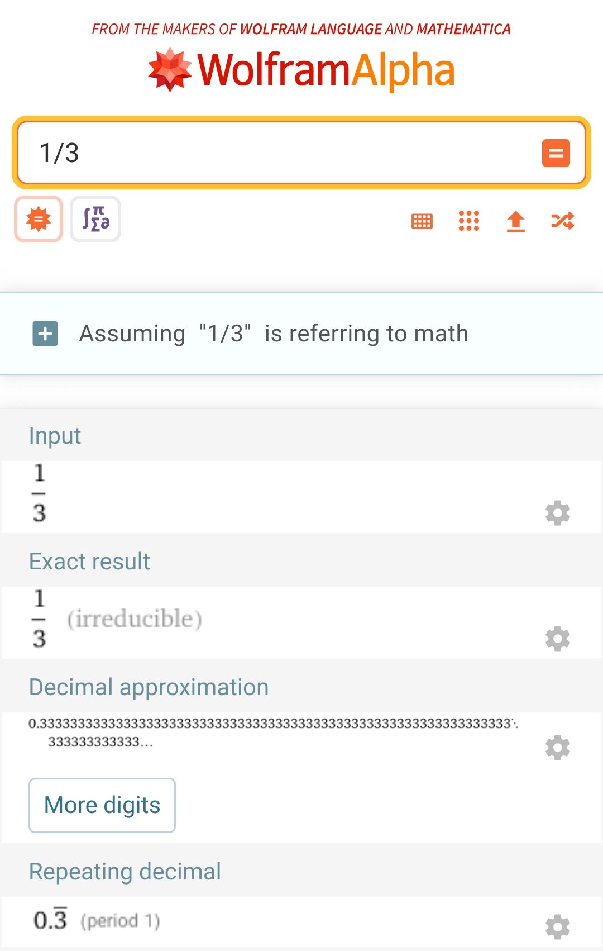Open the Decimal approximation settings gear

[x=557, y=747]
